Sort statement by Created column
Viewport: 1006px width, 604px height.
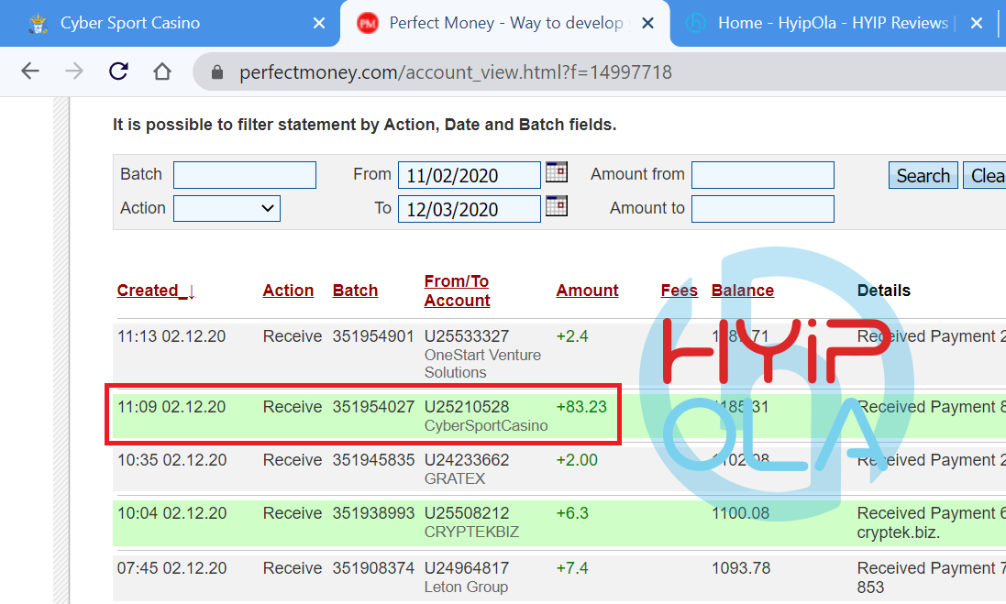point(156,291)
